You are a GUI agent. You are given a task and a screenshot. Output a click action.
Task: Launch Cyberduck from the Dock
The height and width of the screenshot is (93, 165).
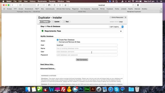point(69,89)
